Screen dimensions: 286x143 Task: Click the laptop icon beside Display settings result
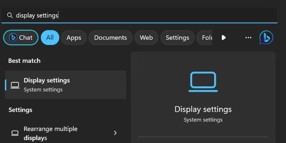[x=15, y=85]
